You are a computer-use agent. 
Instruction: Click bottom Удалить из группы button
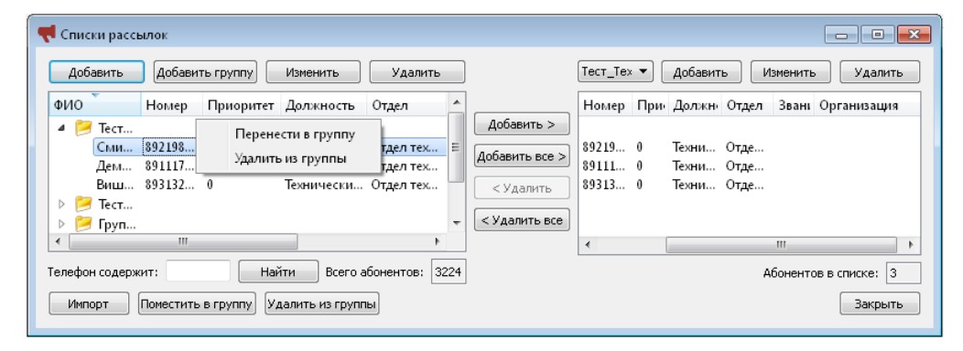click(x=322, y=303)
